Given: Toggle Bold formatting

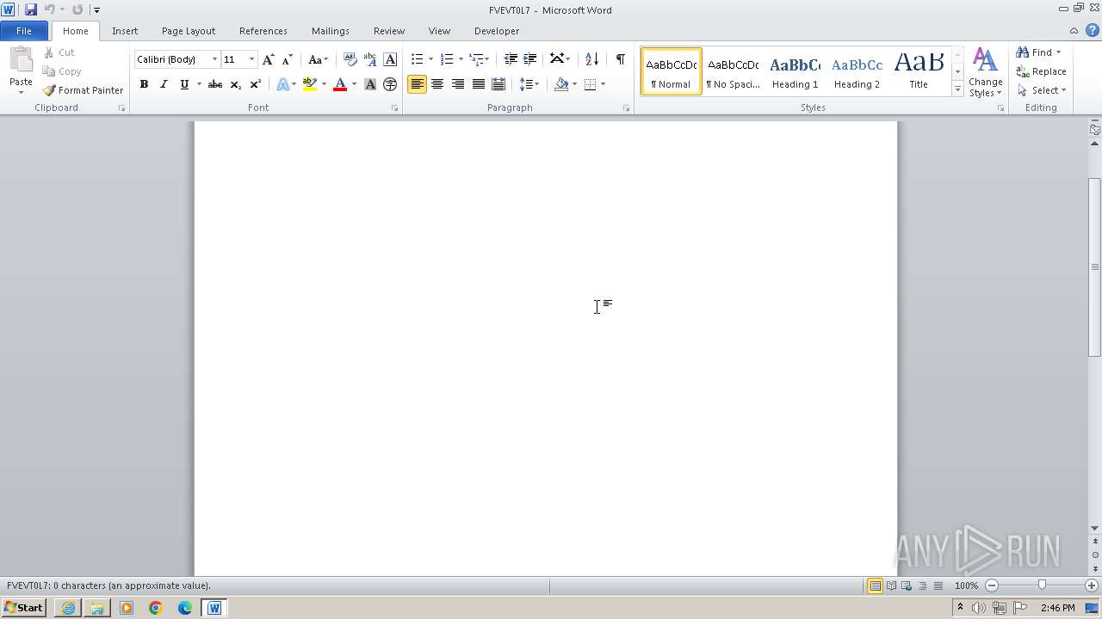Looking at the screenshot, I should (144, 84).
